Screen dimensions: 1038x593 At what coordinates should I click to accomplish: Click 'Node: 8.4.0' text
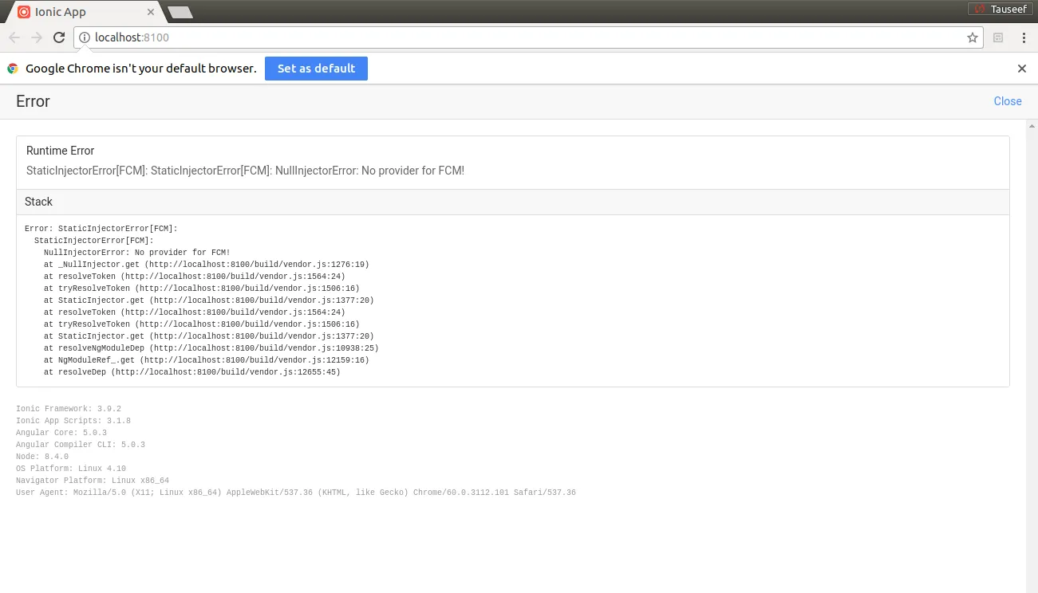tap(42, 457)
